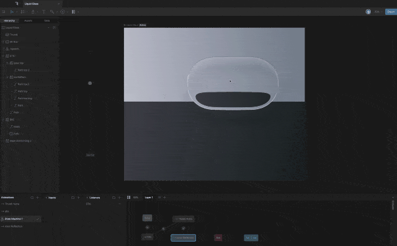Select the blue highlighted Reflection state node
This screenshot has height=246, width=397.
pyautogui.click(x=184, y=238)
